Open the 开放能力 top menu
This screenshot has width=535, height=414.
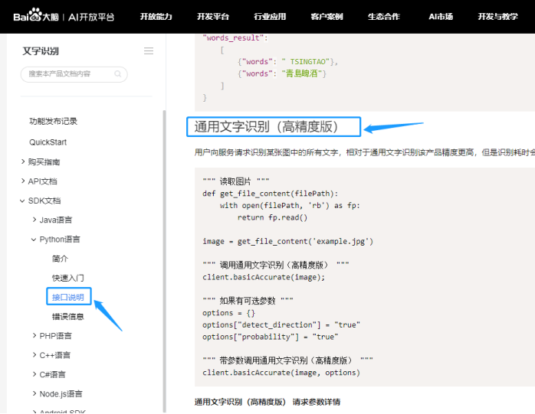tap(156, 17)
